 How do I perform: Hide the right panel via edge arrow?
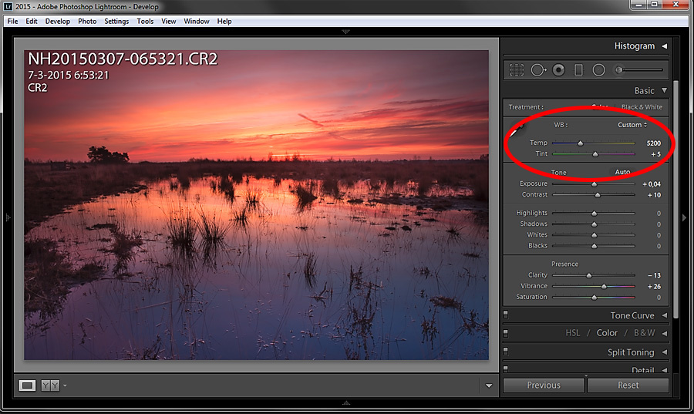[x=684, y=217]
